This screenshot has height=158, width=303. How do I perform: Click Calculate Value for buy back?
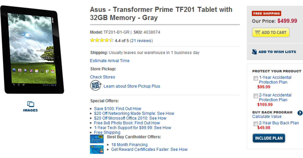267,116
